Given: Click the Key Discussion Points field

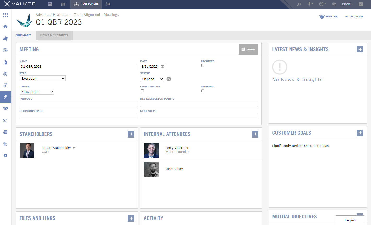Looking at the screenshot, I should [x=199, y=104].
